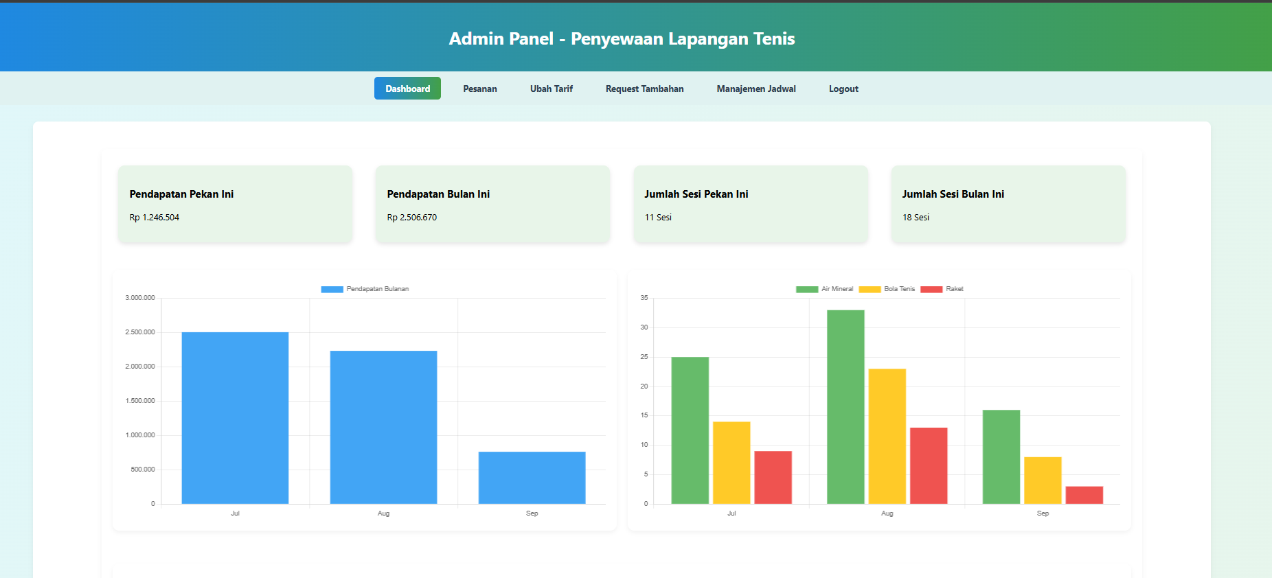Viewport: 1272px width, 578px height.
Task: Toggle the Pendapatan Bulanan legend swatch
Action: (332, 289)
